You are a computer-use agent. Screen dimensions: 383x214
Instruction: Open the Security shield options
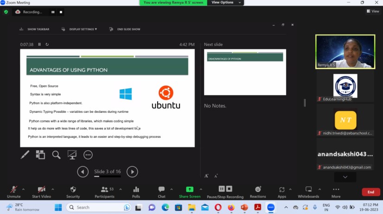[73, 191]
